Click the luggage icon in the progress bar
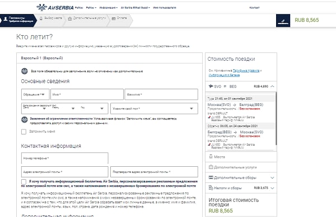Image resolution: width=336 pixels, height=217 pixels. [69, 19]
